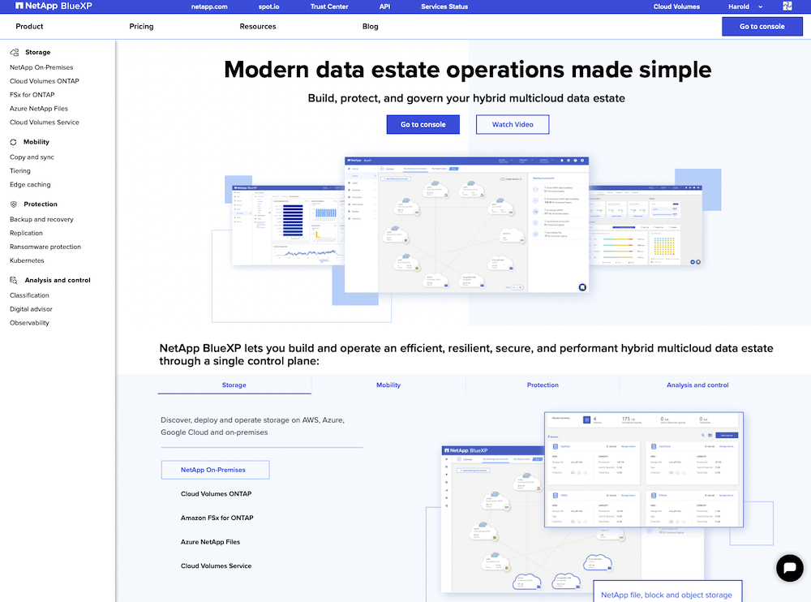Click the NetApp BlueXP logo
The image size is (811, 602).
coord(54,6)
